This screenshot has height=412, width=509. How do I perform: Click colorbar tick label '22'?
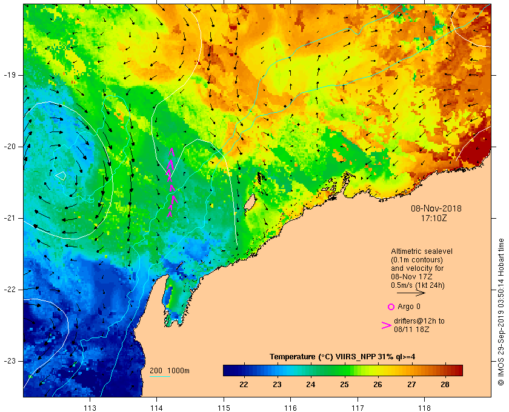coord(244,384)
